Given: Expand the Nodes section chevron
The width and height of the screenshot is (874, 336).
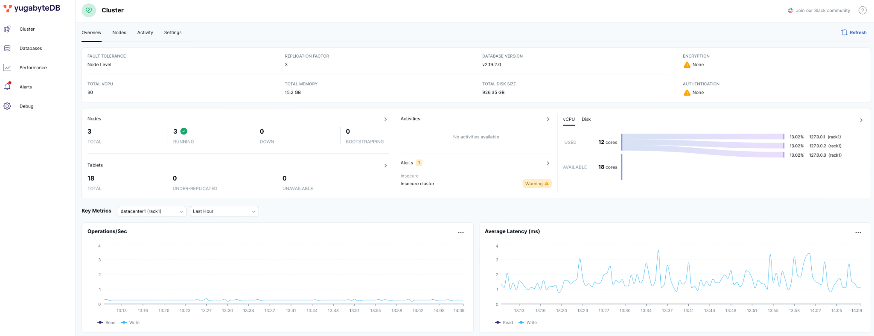Looking at the screenshot, I should click(x=385, y=119).
